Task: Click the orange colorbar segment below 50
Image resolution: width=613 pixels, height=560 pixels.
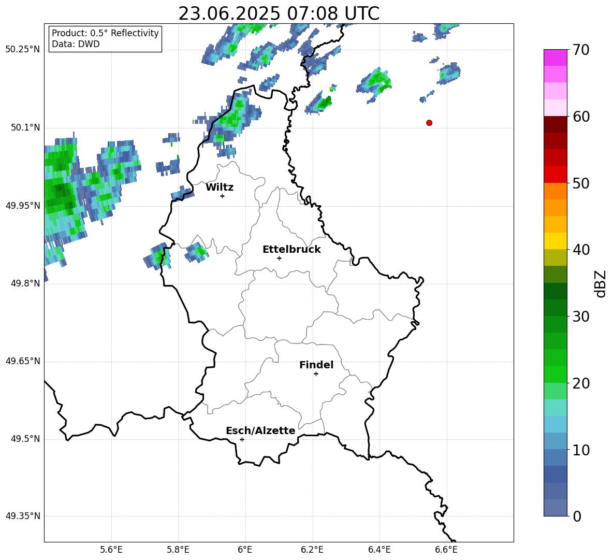Action: pyautogui.click(x=555, y=191)
